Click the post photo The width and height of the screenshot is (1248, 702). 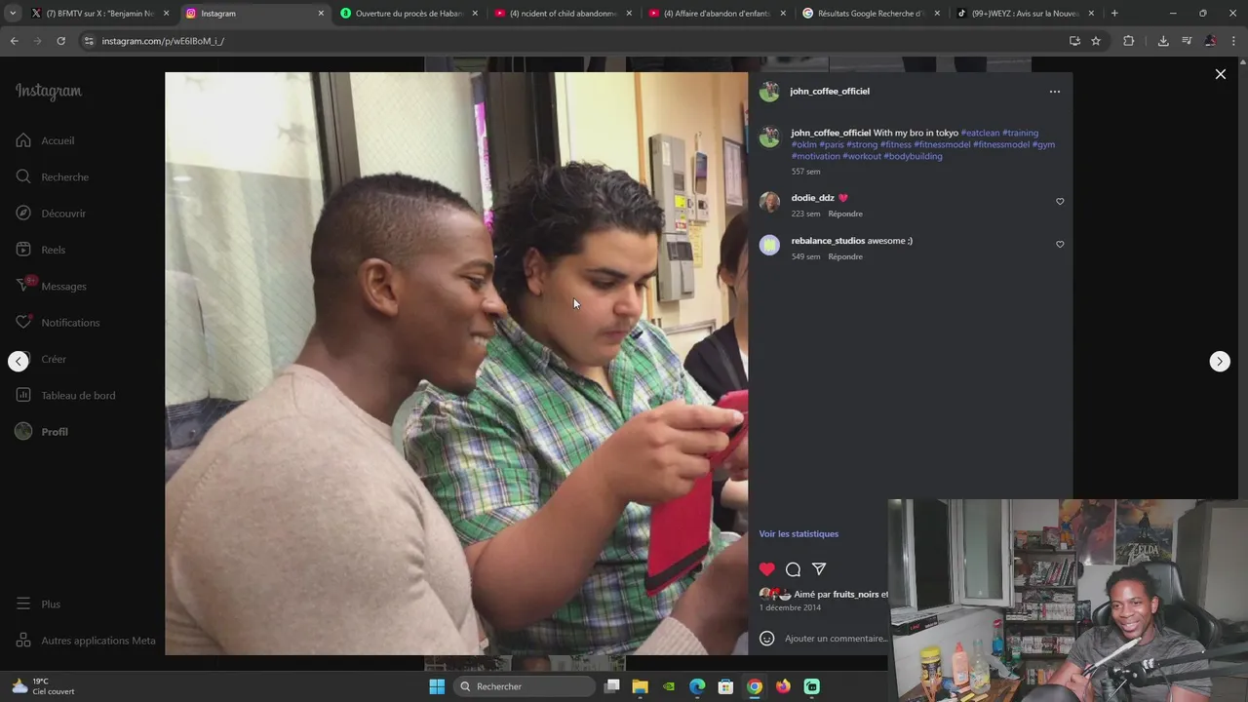tap(456, 363)
